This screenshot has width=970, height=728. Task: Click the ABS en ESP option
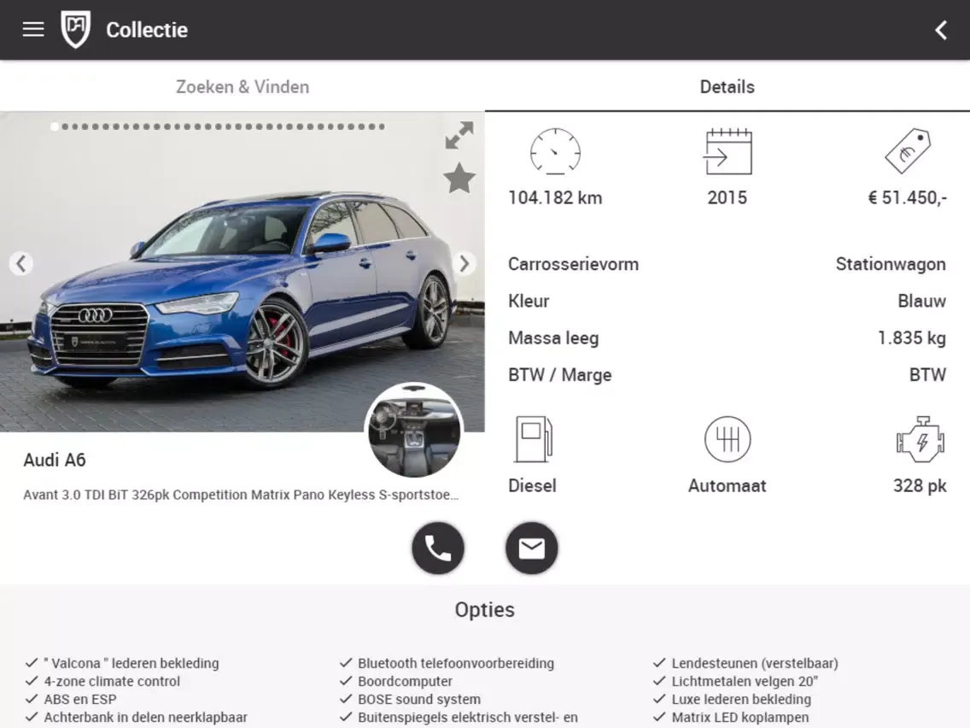(x=79, y=699)
